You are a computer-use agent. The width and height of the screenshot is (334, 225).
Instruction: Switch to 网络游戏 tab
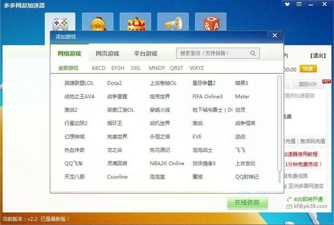[x=69, y=54]
